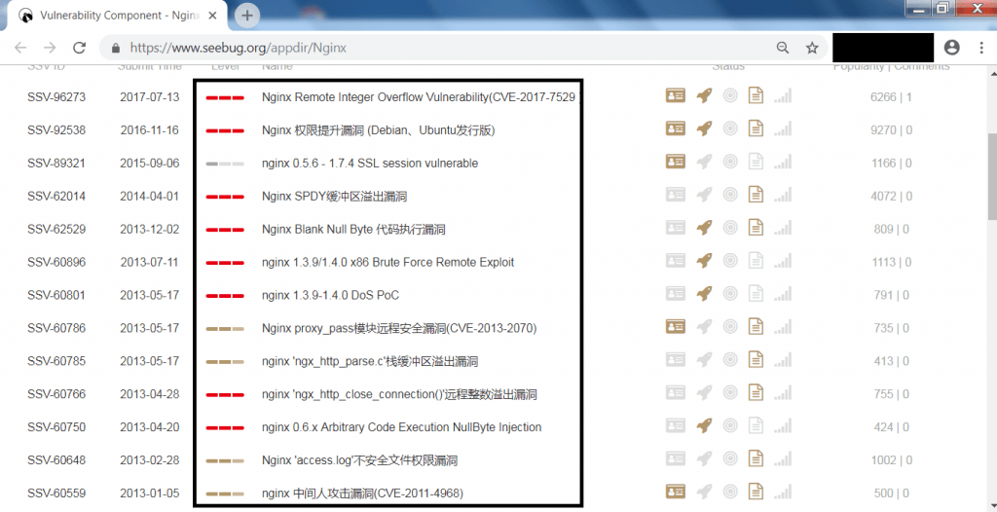Click the rocket icon for SSV-60750

pyautogui.click(x=703, y=425)
